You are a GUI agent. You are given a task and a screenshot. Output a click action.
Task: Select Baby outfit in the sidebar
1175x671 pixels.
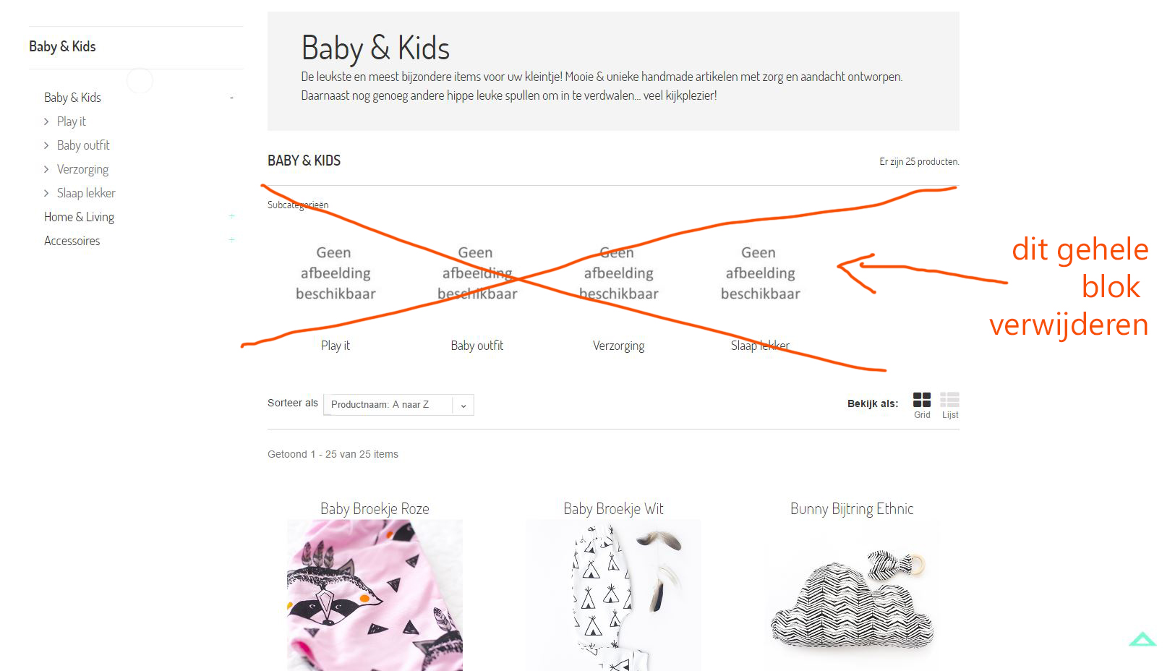[x=83, y=145]
